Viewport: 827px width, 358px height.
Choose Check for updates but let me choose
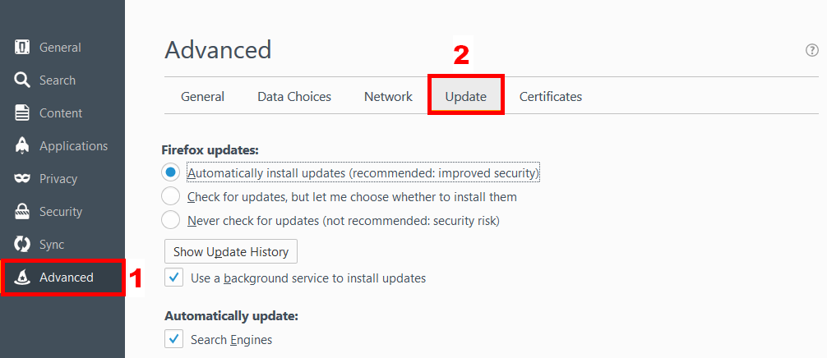pos(171,197)
